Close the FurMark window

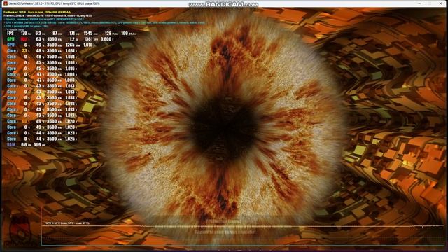(x=440, y=3)
